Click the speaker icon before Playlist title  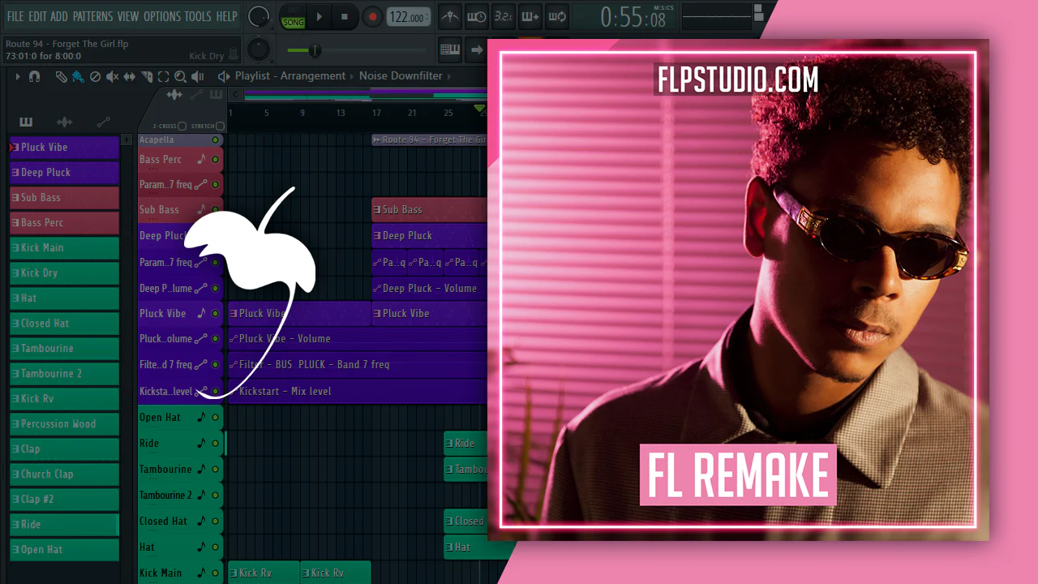click(x=224, y=76)
